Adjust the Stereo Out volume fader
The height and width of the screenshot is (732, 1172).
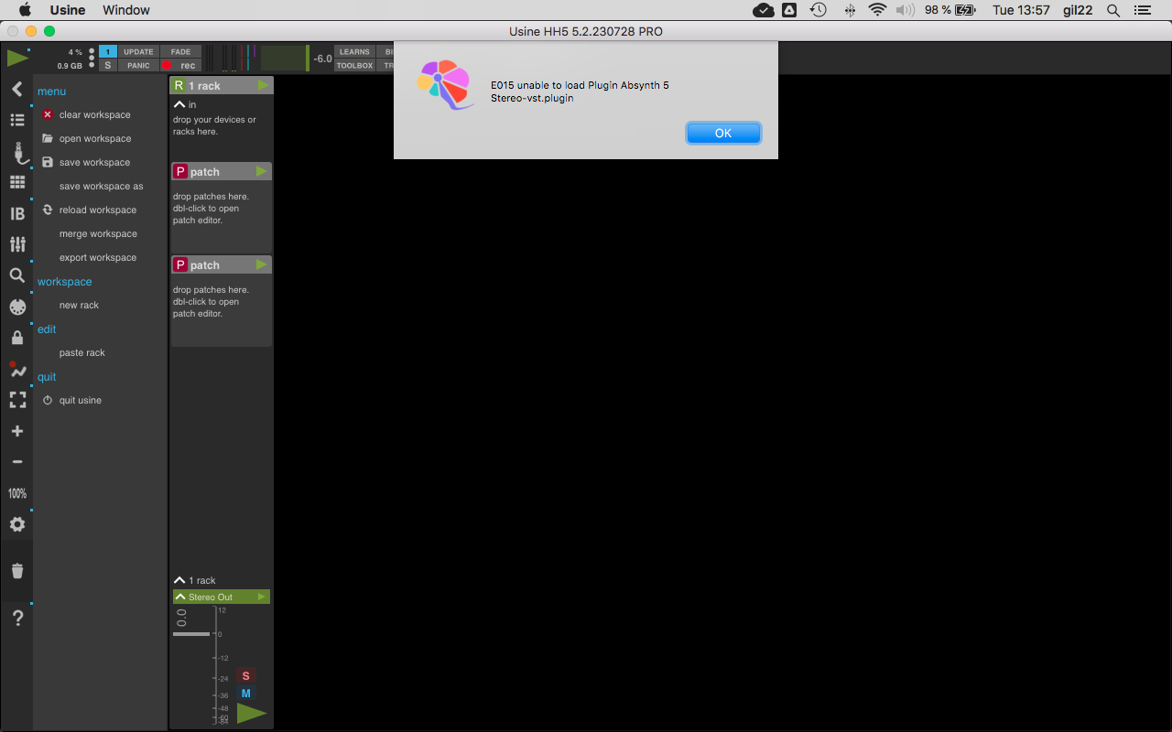191,633
